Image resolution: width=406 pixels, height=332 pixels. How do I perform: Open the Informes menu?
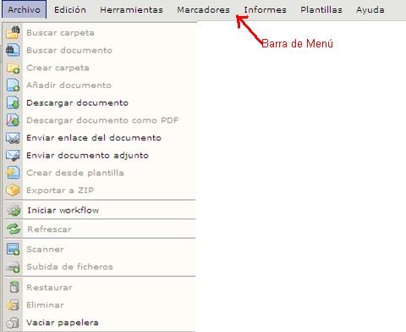[265, 10]
